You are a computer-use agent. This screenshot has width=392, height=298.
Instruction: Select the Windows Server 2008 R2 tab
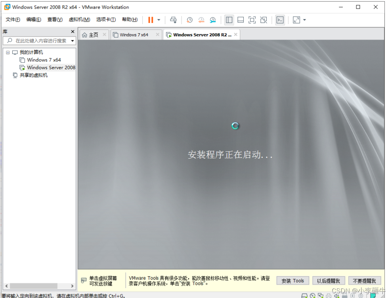(202, 35)
